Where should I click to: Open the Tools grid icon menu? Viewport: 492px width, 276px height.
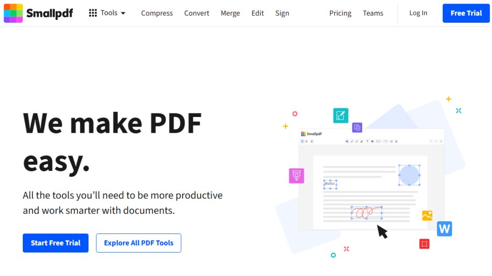point(92,13)
